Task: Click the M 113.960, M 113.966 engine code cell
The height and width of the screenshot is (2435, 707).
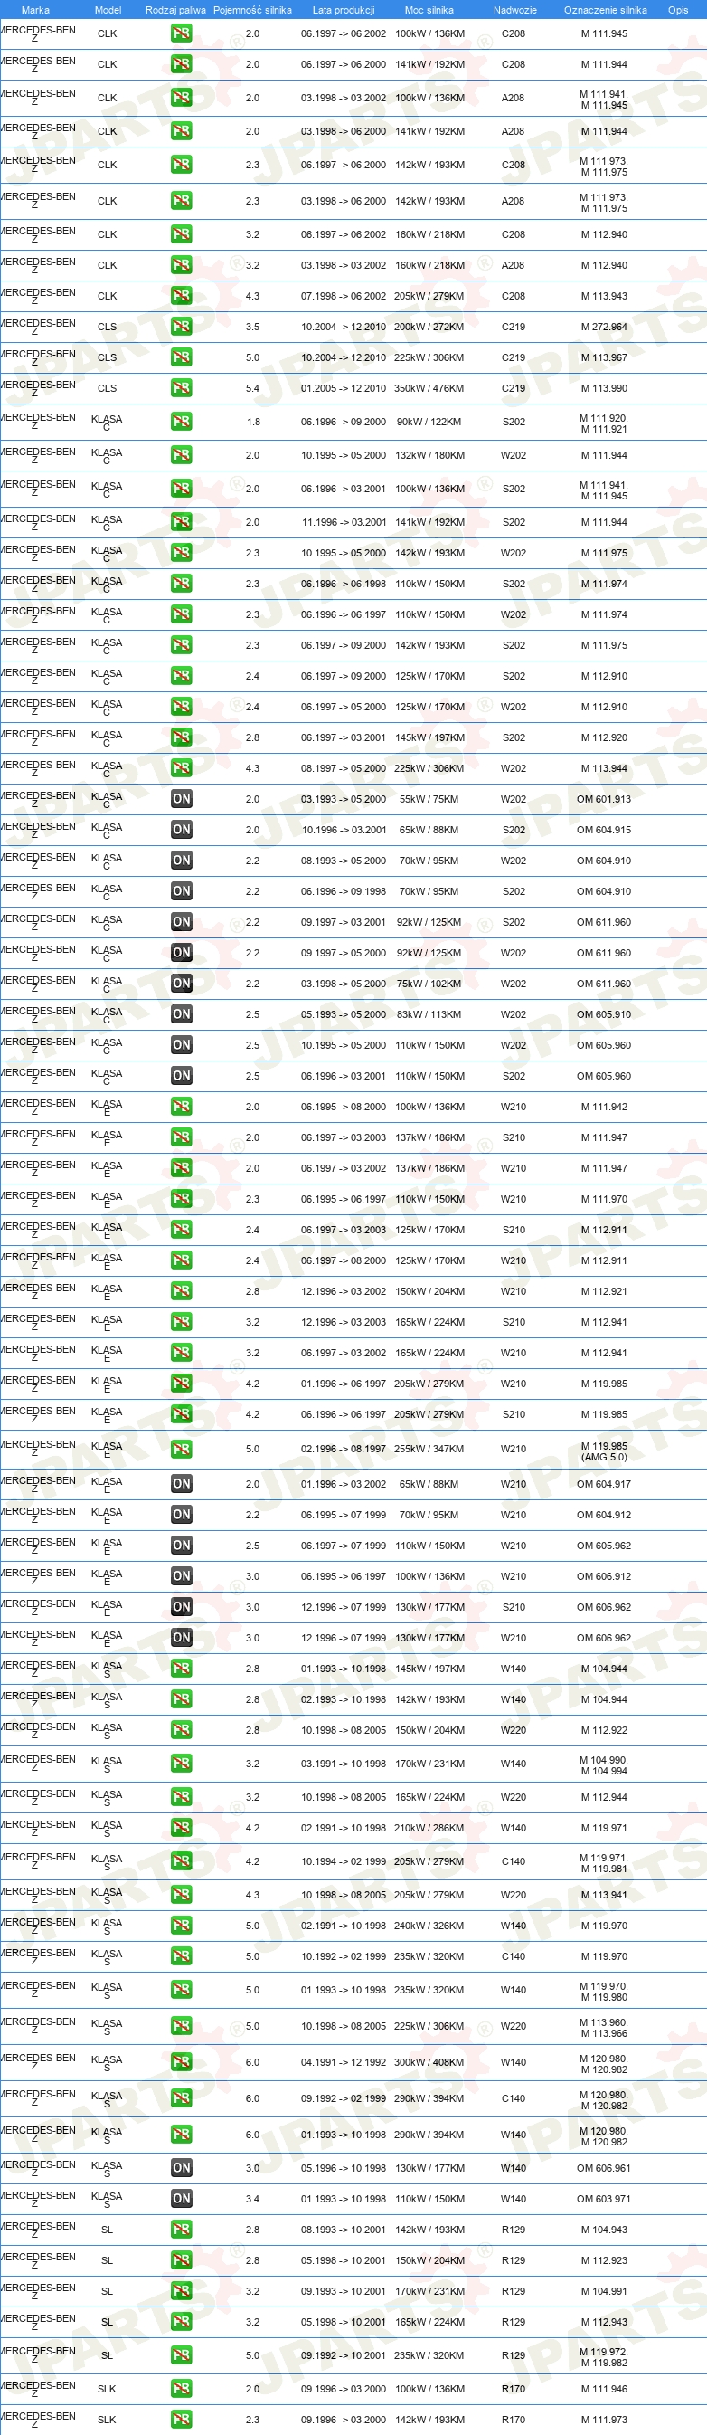Action: coord(604,2028)
